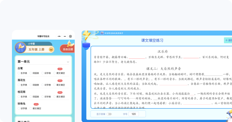This screenshot has height=122, width=232.
Task: Click the new badge beside 桂花雨
Action: (x=60, y=92)
